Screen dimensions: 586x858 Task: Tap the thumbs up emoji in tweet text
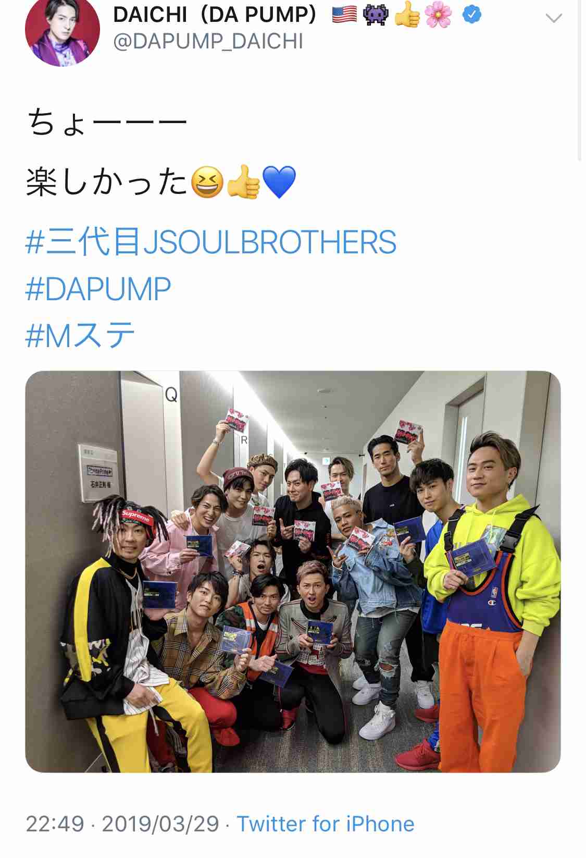243,182
